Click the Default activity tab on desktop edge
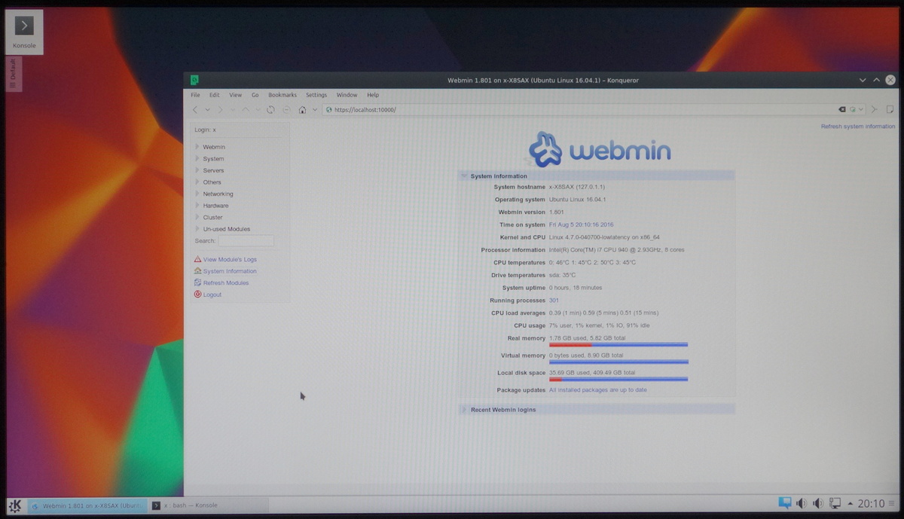 pyautogui.click(x=13, y=74)
